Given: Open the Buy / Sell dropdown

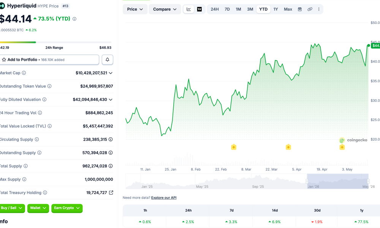Looking at the screenshot, I should point(12,208).
